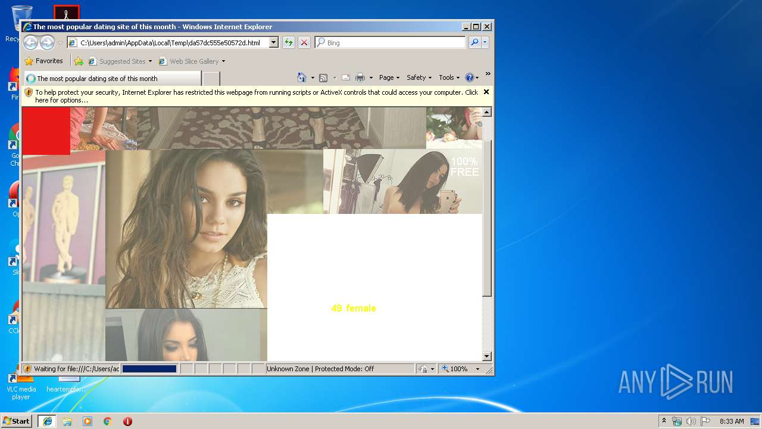
Task: Expand the Home button dropdown arrow
Action: (x=313, y=77)
